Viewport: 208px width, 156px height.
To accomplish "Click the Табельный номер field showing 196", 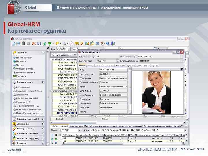I will point(107,57).
